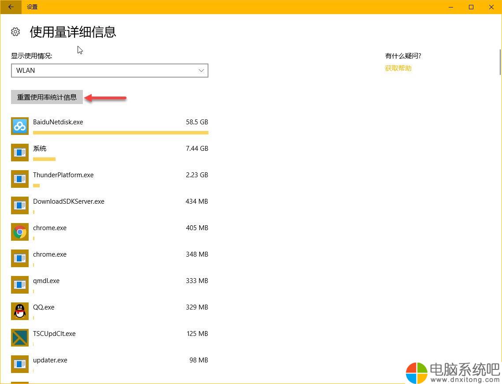This screenshot has height=384, width=502.
Task: Maximize the 设置 window
Action: [471, 7]
